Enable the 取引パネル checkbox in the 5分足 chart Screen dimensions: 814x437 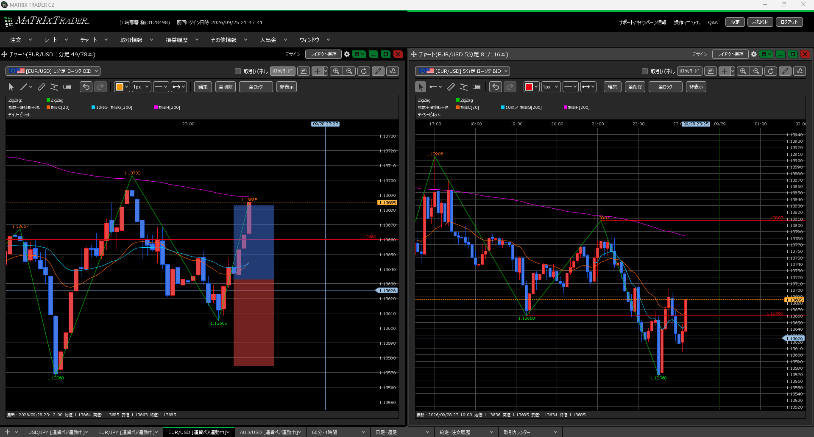(645, 71)
